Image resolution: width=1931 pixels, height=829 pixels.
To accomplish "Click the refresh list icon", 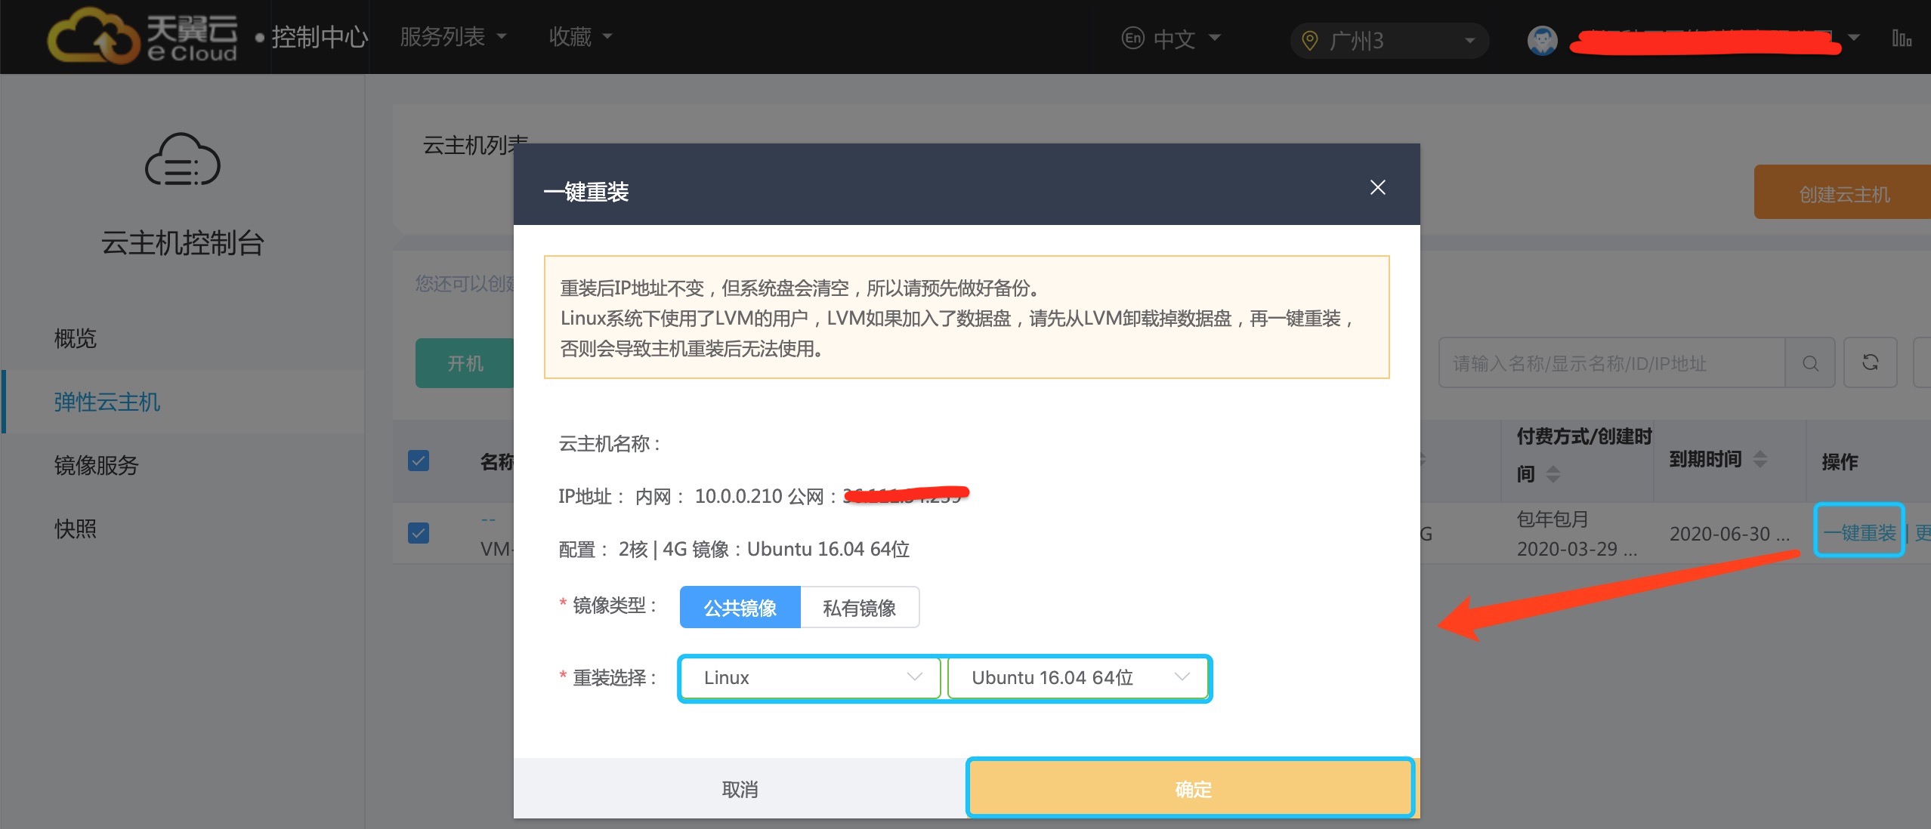I will coord(1870,363).
